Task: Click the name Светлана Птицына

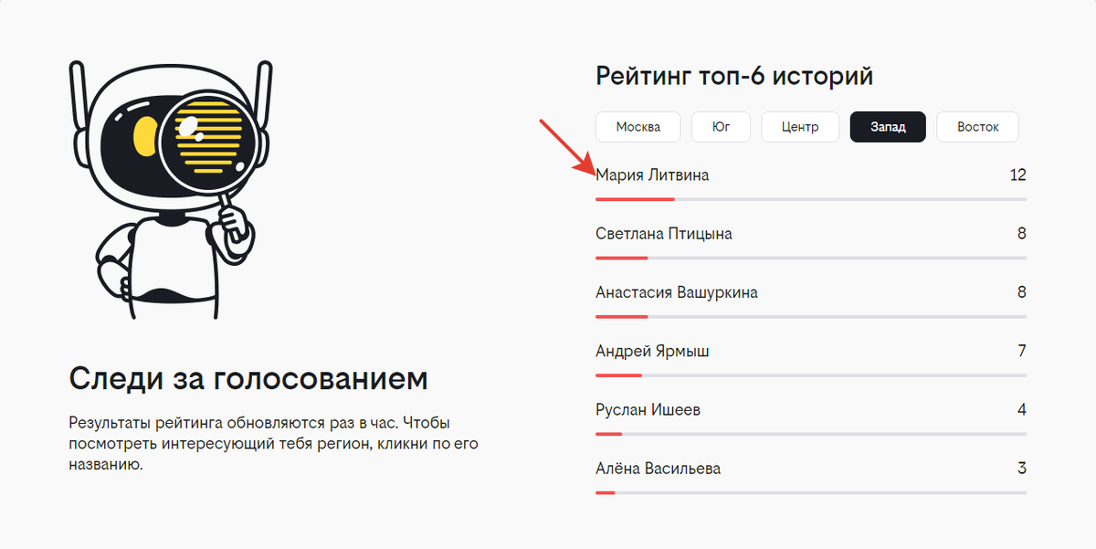Action: 664,234
